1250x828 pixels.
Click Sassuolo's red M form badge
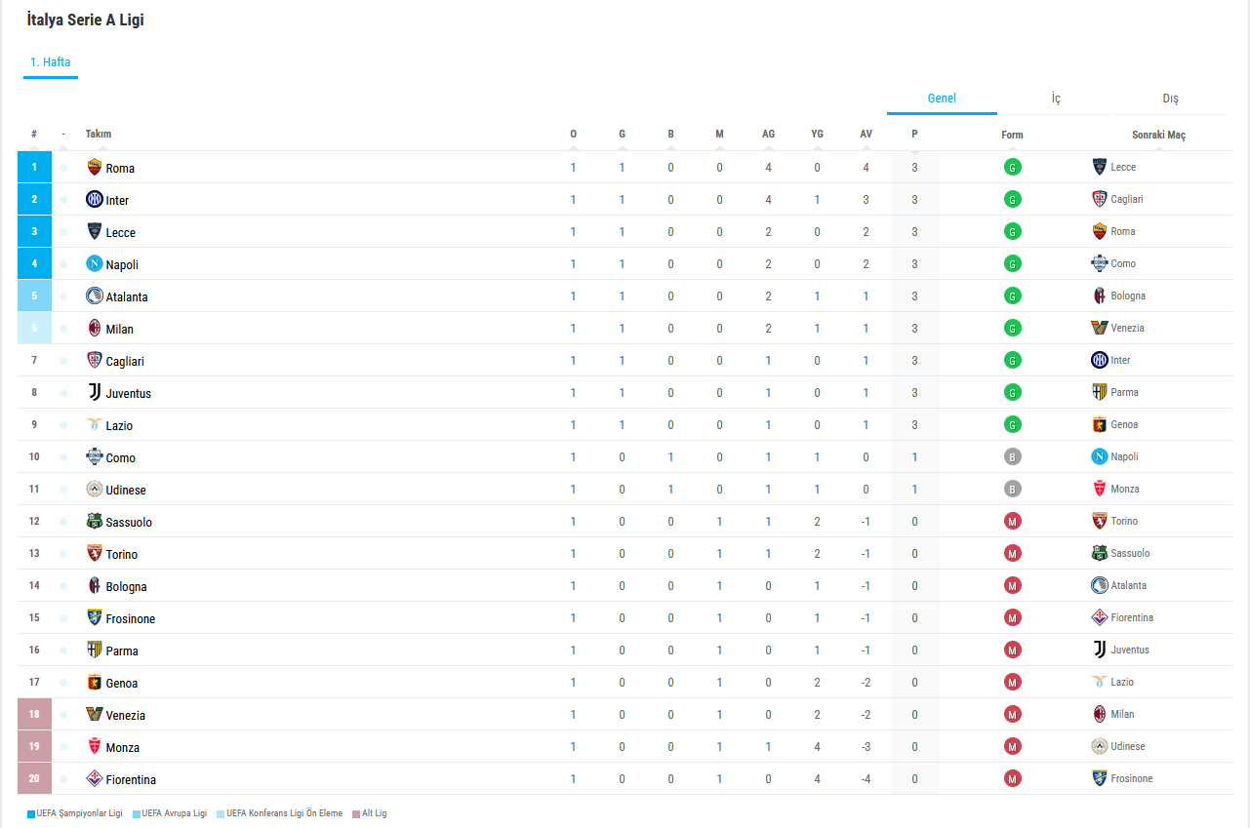pos(1013,522)
